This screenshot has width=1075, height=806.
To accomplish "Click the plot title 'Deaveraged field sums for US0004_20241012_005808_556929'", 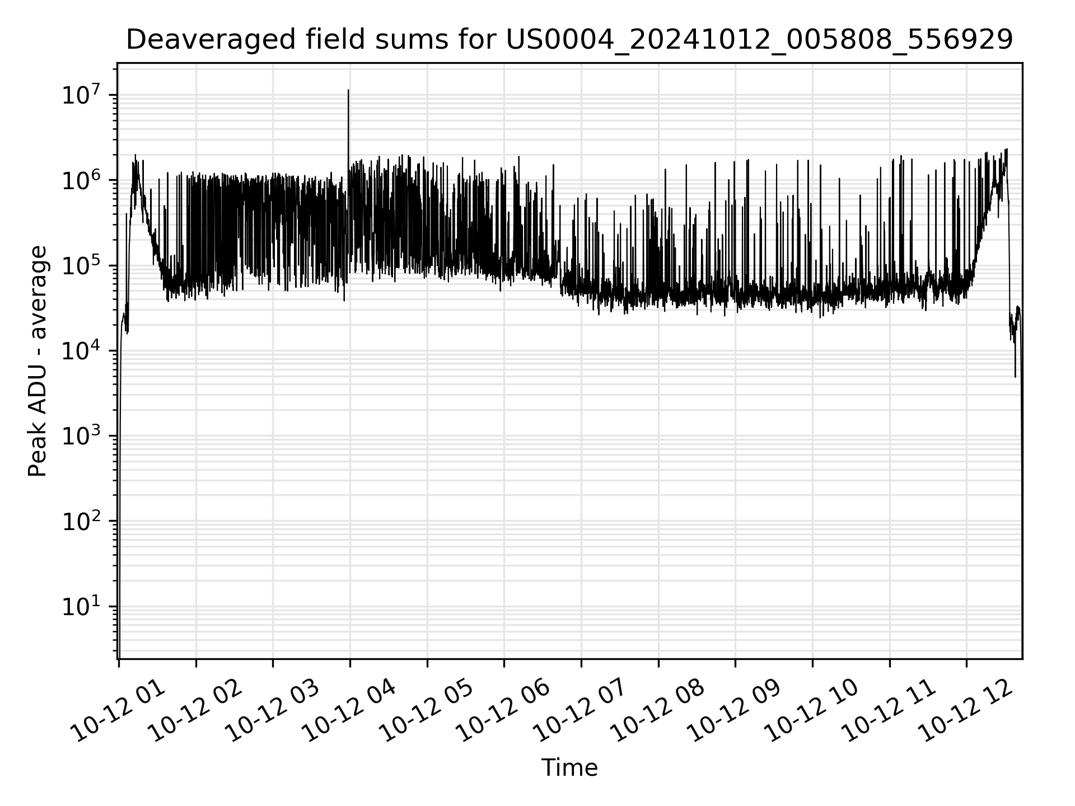I will pos(569,40).
